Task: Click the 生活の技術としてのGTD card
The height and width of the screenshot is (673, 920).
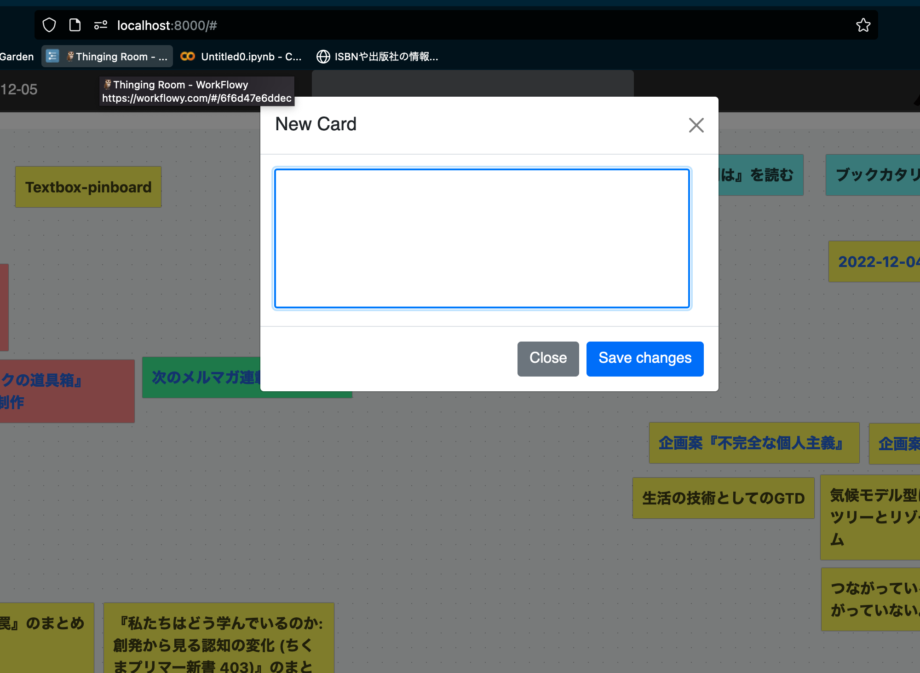Action: click(723, 498)
